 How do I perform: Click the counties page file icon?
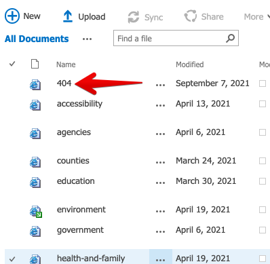click(x=35, y=162)
